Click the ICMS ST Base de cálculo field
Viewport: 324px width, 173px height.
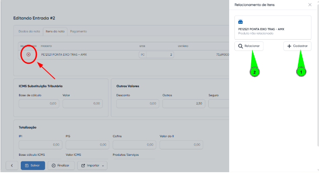point(39,104)
